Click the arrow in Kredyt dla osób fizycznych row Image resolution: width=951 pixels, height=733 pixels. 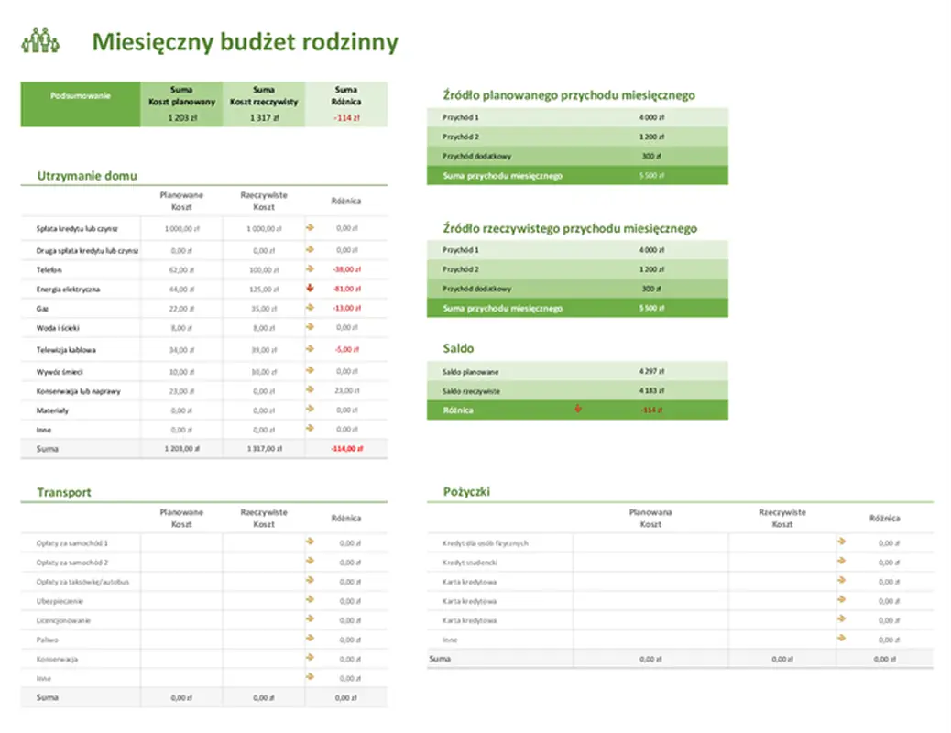pos(841,542)
